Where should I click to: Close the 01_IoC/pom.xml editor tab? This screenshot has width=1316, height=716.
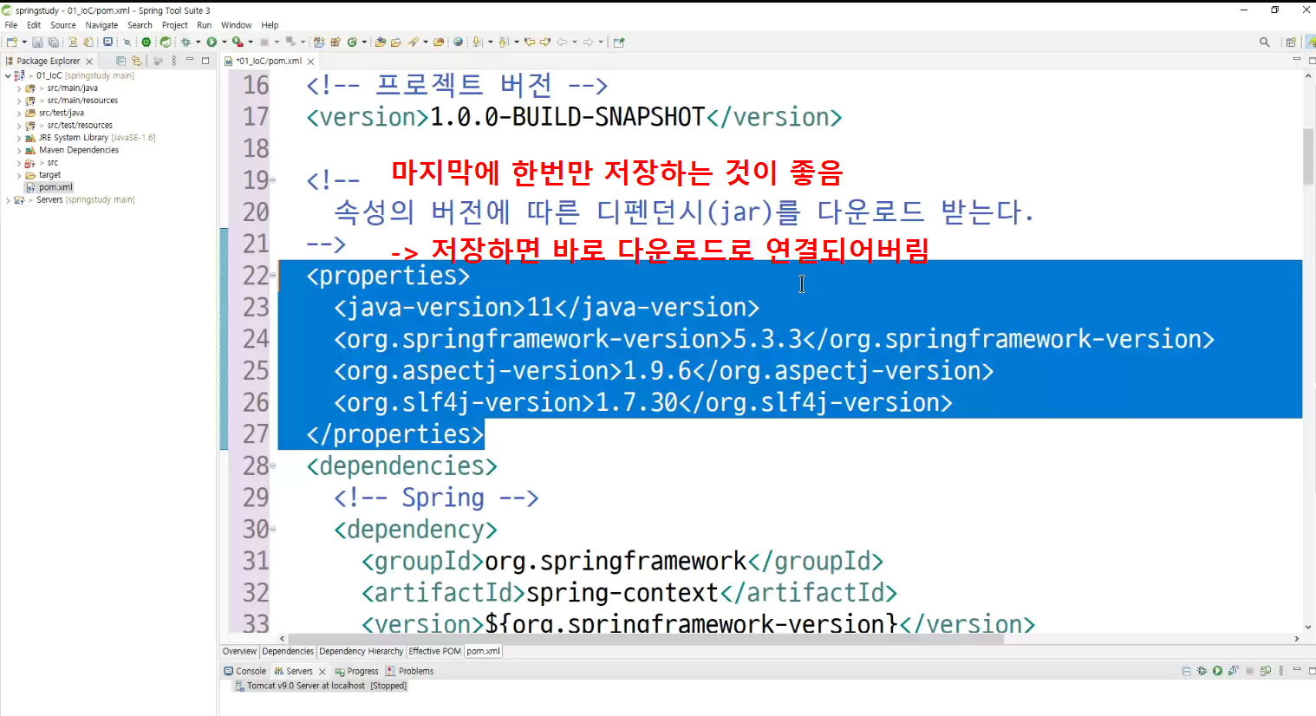310,62
